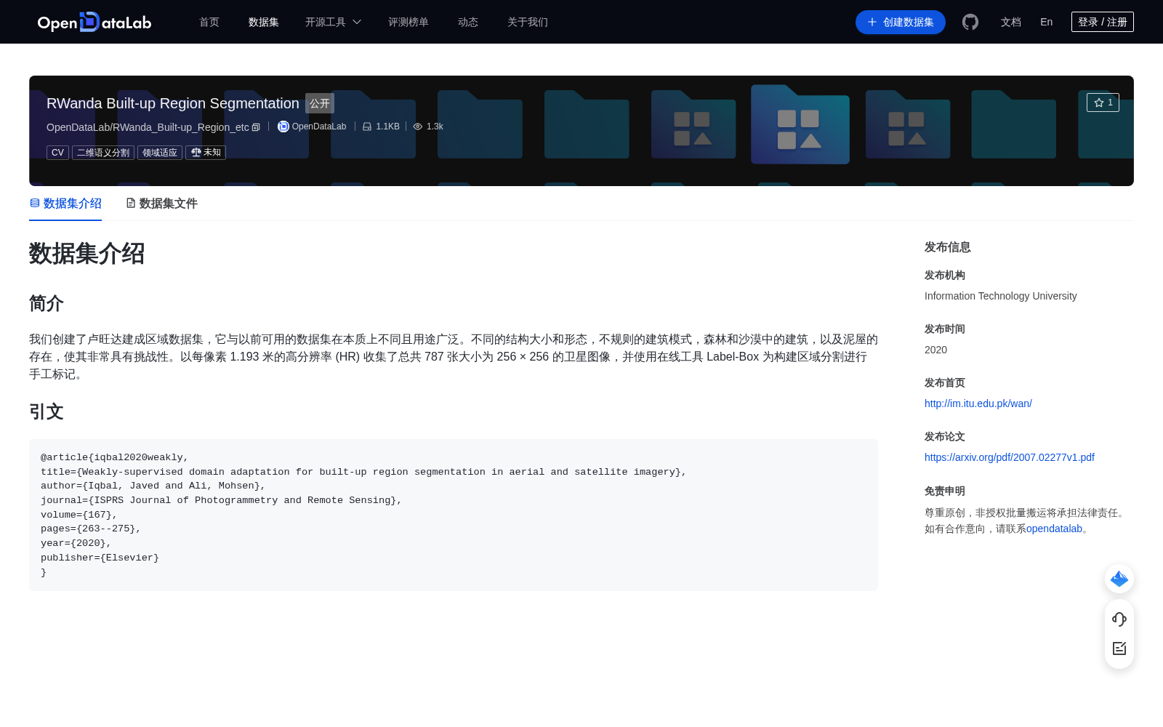1163x727 pixels.
Task: Click the 登录 / 注册 button
Action: tap(1103, 22)
